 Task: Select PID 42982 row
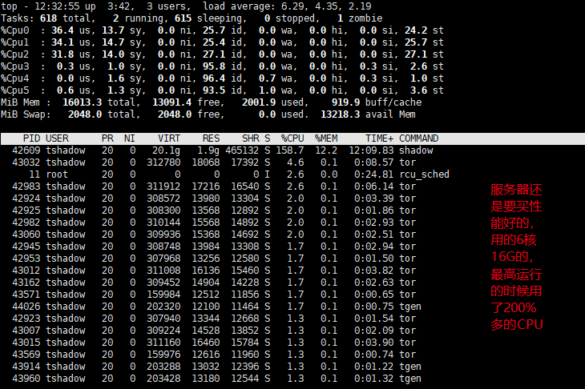(26, 223)
